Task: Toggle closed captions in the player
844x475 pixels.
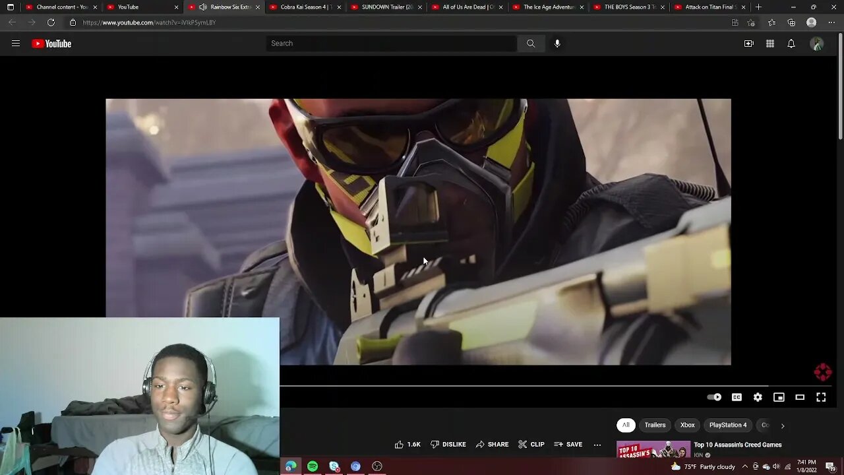Action: click(737, 397)
